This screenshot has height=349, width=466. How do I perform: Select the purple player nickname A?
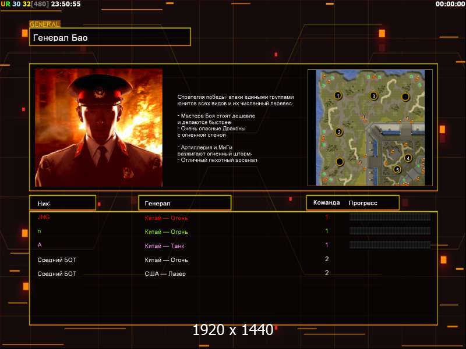[x=40, y=245]
